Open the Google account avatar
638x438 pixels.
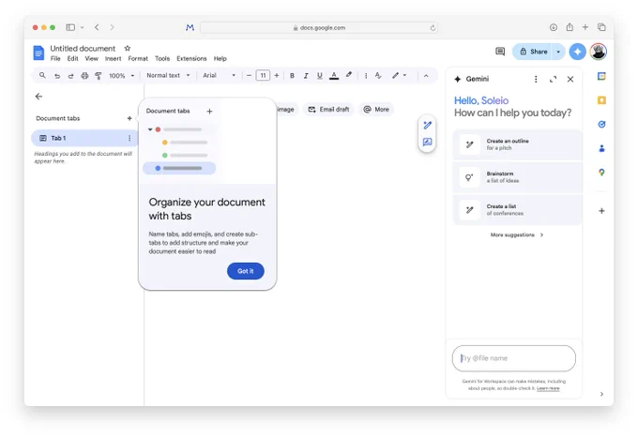click(599, 52)
